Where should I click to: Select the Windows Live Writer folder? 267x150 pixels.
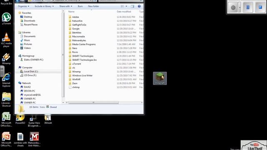pyautogui.click(x=82, y=75)
